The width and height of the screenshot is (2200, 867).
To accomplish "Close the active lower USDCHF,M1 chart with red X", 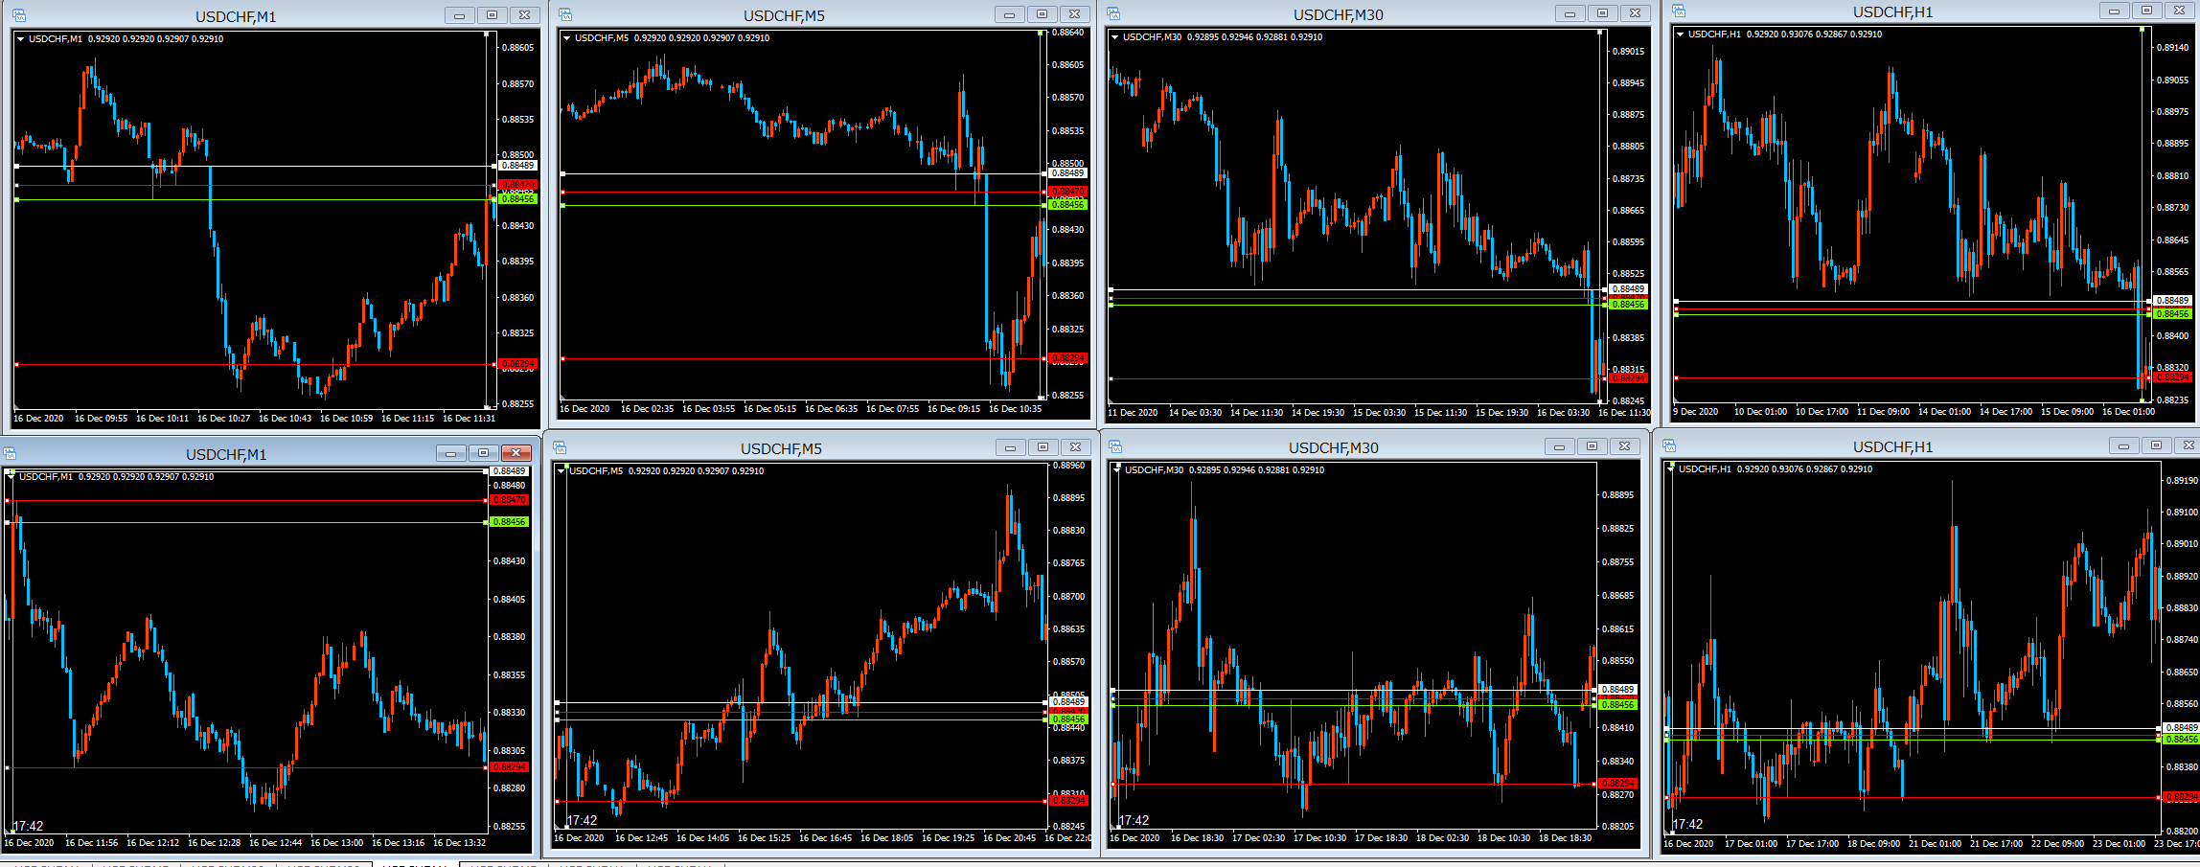I will coord(516,453).
